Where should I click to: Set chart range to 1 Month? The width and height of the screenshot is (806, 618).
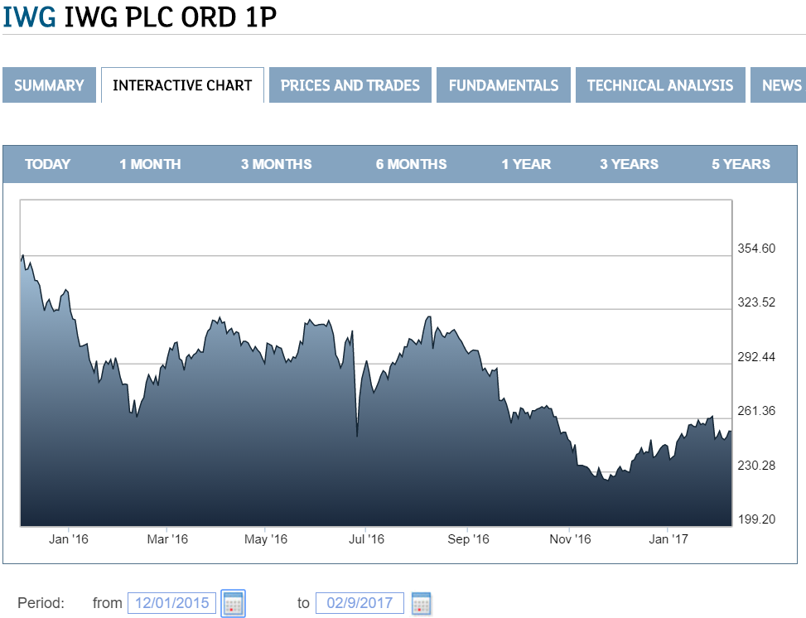coord(150,164)
